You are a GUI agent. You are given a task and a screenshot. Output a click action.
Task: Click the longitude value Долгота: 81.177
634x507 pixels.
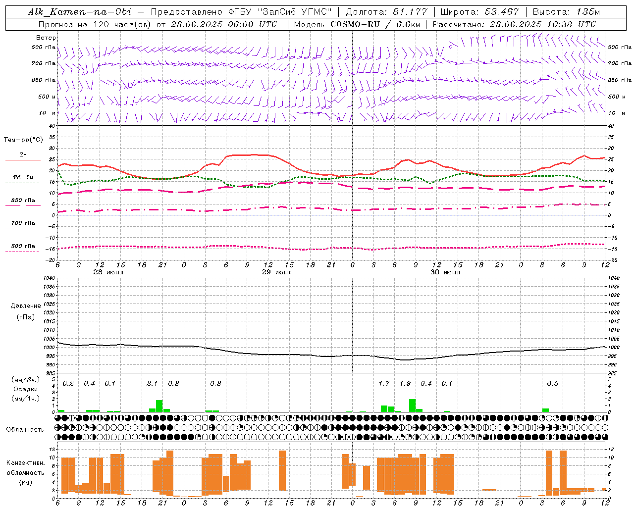click(x=386, y=12)
